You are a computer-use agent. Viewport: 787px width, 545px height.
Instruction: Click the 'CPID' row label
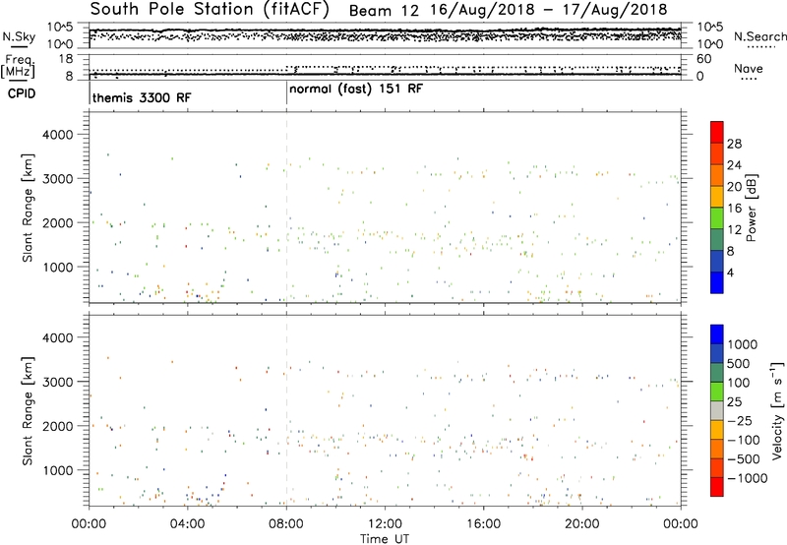22,93
